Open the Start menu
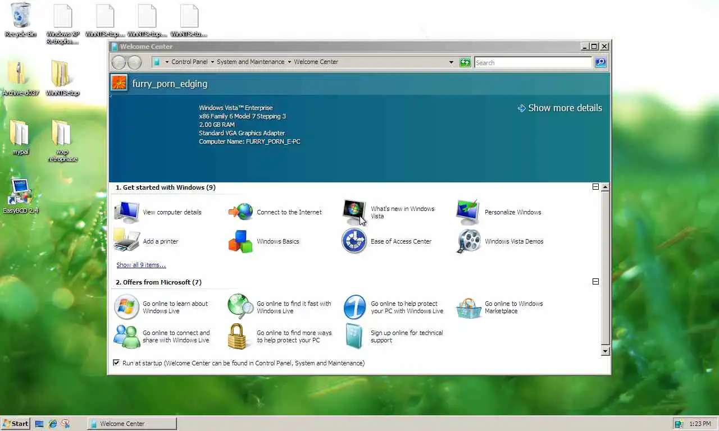The height and width of the screenshot is (431, 719). [x=16, y=424]
